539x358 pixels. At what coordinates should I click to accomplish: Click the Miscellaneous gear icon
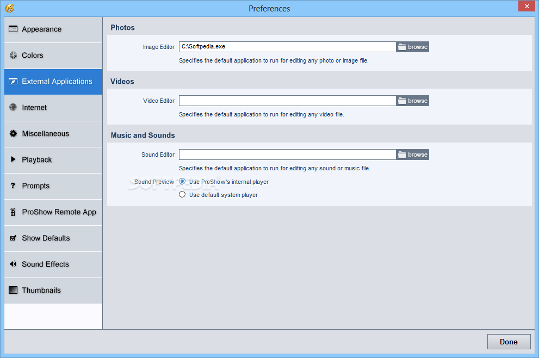(x=13, y=133)
